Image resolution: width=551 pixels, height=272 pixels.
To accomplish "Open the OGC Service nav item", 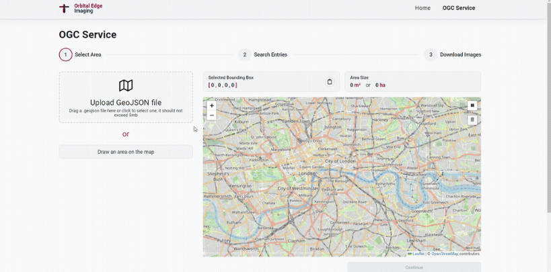I will click(458, 8).
